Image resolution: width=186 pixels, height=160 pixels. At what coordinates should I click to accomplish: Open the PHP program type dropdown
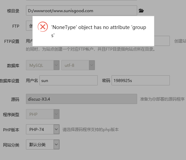pos(43,114)
